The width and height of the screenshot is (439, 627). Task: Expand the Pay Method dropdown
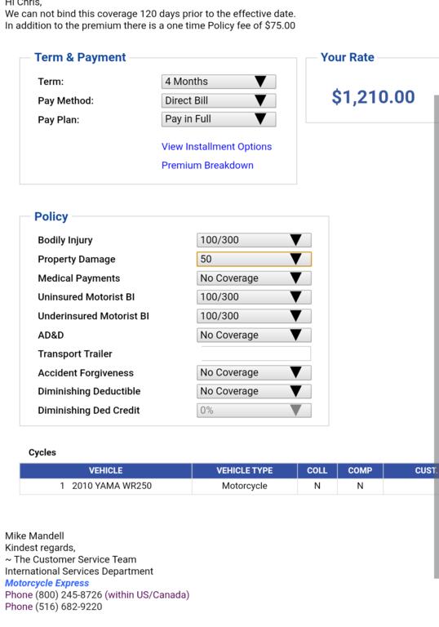pyautogui.click(x=219, y=100)
